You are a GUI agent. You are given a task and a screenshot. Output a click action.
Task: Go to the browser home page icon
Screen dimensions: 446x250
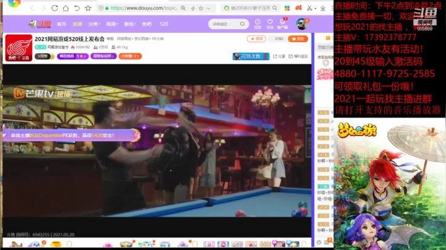[66, 8]
